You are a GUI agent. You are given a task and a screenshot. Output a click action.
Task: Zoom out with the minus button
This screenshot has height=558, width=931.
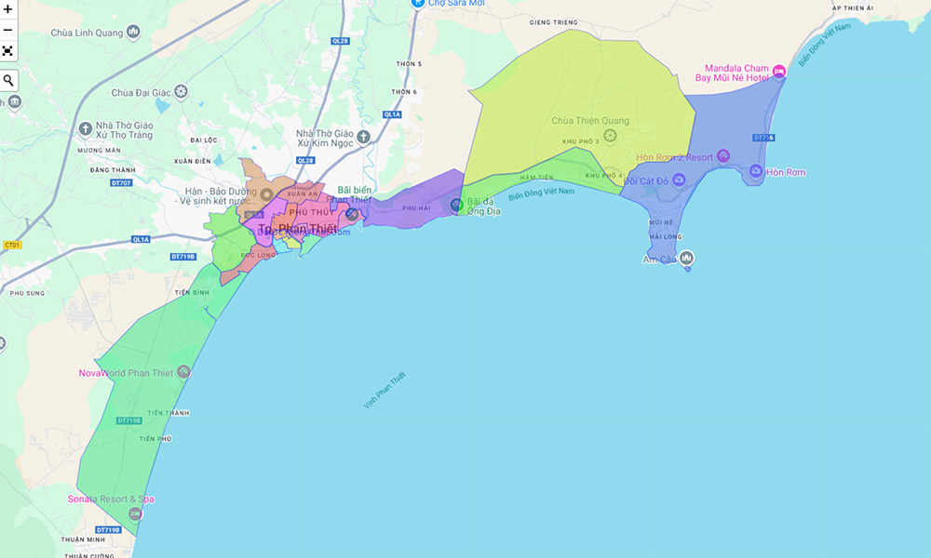click(8, 30)
